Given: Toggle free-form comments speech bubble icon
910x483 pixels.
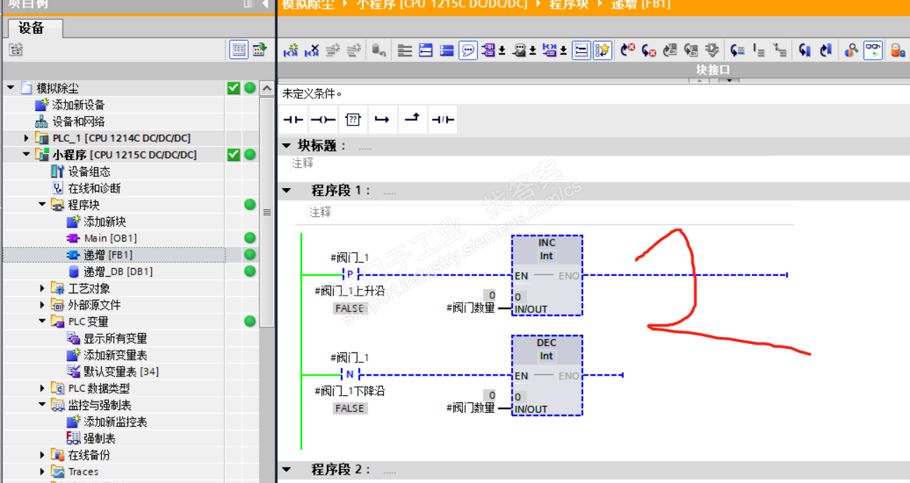Looking at the screenshot, I should [469, 51].
